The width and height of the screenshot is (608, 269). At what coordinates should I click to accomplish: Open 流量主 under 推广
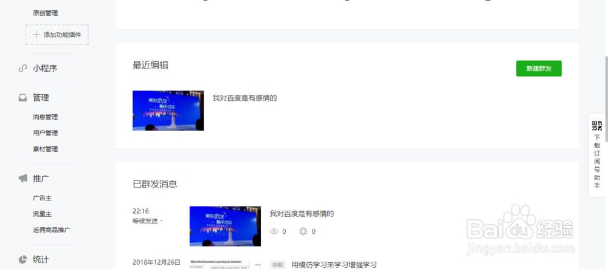(x=43, y=214)
